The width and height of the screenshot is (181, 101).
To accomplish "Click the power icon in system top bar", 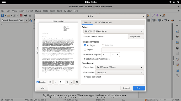I will pos(178,2).
